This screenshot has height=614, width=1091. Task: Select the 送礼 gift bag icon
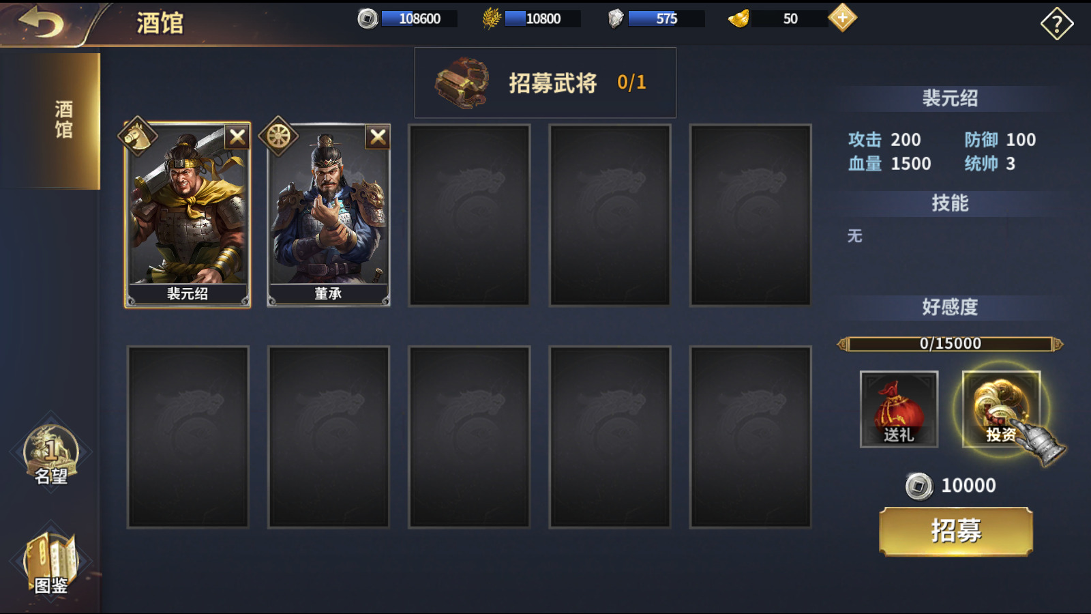click(899, 409)
